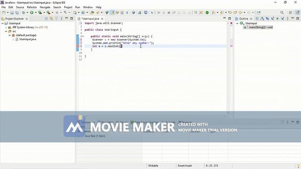Maximize the editor area
Viewport: 301px width, 169px height.
coord(230,19)
